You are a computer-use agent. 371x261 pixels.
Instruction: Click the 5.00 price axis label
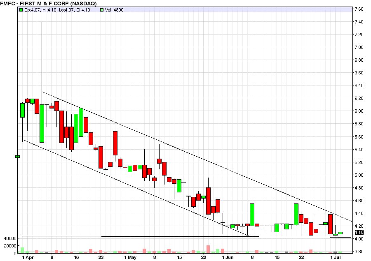click(359, 175)
